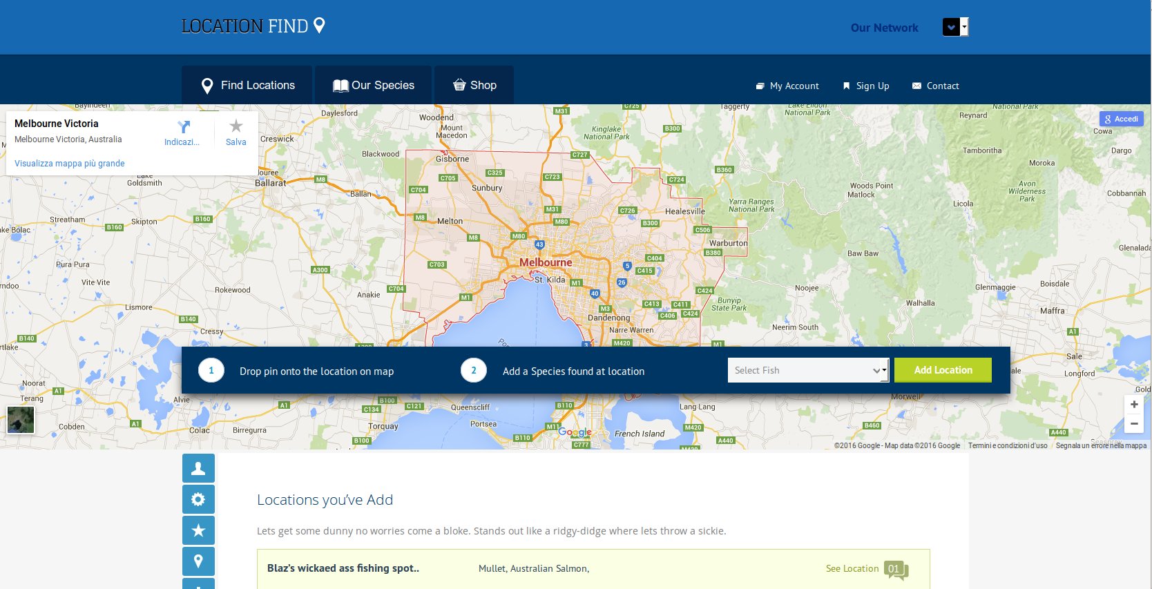
Task: Zoom out on the map
Action: 1133,423
